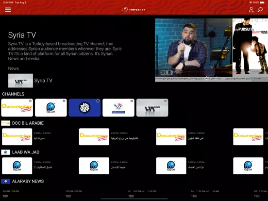Click small Laab Wa Jad logo beside heading
The image size is (268, 201).
[x=6, y=152]
